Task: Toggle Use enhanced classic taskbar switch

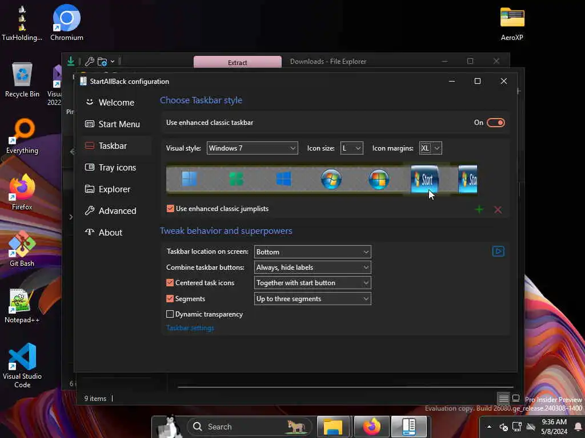Action: [x=496, y=123]
